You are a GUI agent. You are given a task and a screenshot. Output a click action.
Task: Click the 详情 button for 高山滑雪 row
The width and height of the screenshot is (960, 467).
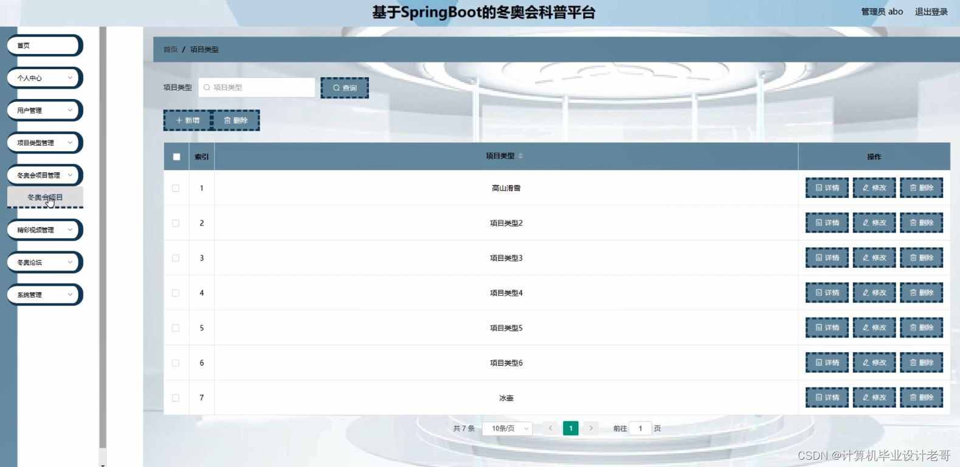pyautogui.click(x=827, y=188)
